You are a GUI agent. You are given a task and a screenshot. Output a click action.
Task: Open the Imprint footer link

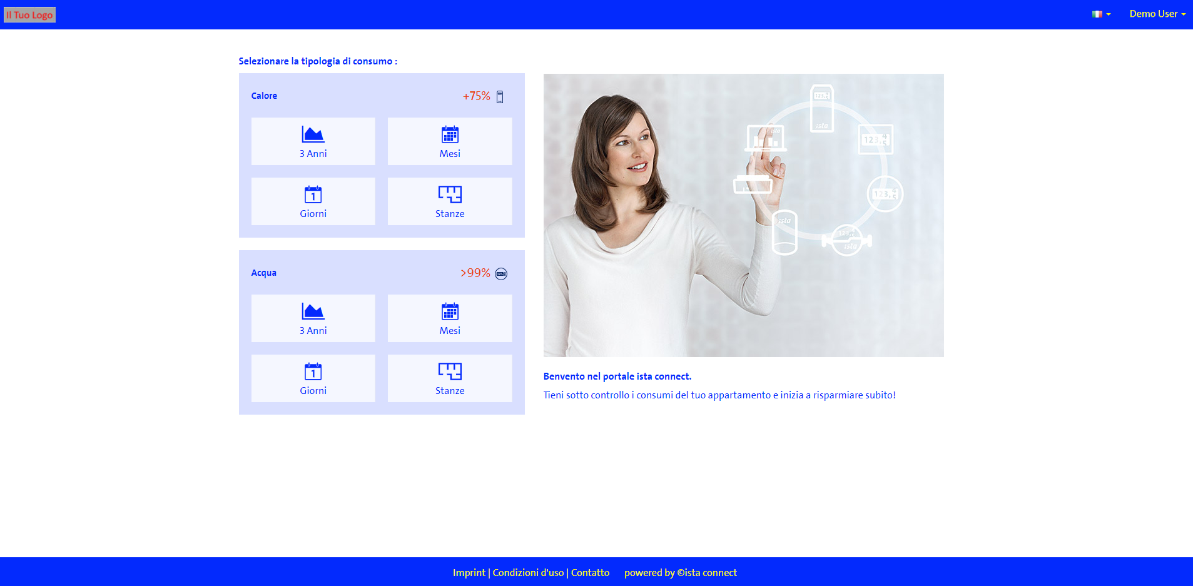pos(469,572)
